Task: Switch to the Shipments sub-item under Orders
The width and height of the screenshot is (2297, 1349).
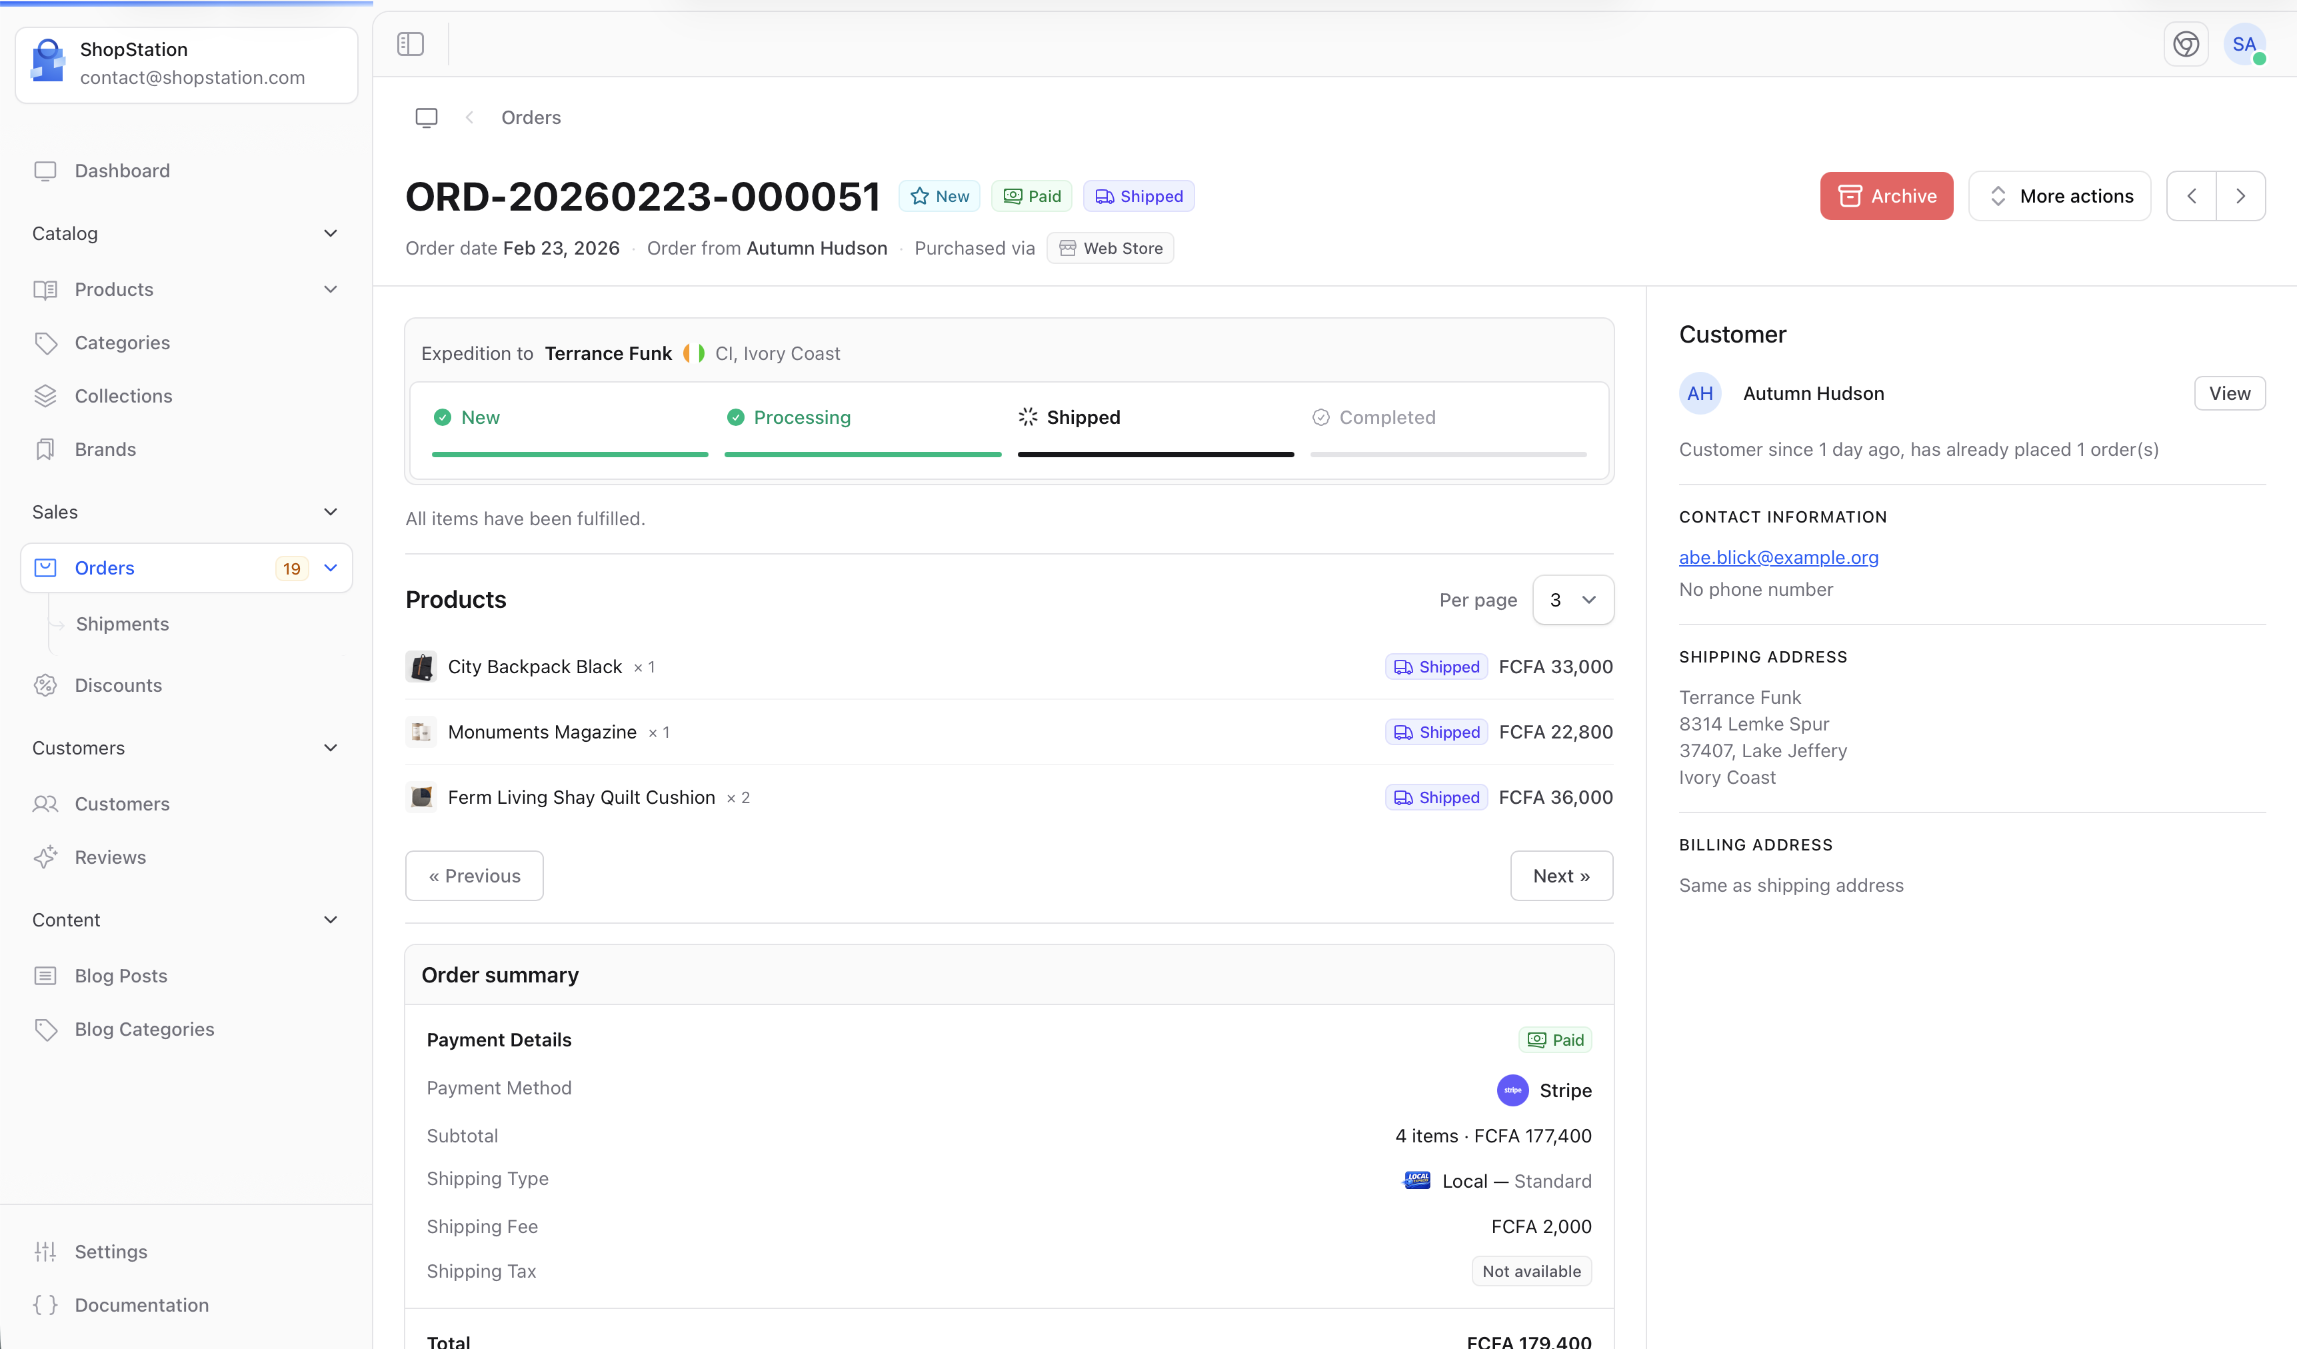Action: [121, 623]
